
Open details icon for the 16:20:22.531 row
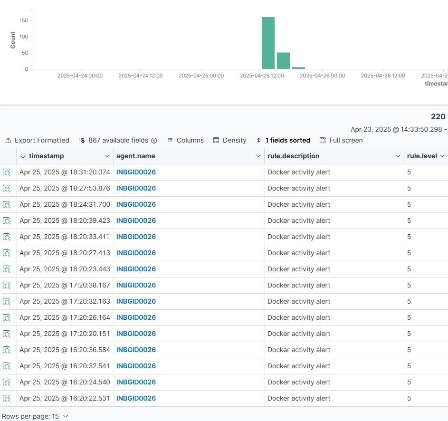pyautogui.click(x=6, y=399)
